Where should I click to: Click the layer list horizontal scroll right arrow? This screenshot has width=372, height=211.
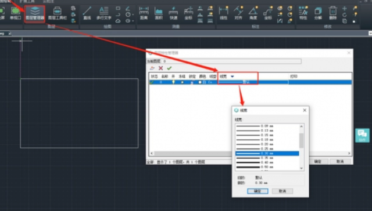pos(349,153)
